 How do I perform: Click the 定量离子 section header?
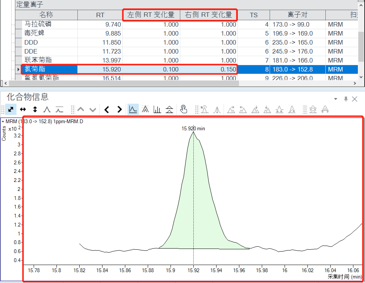tap(30, 4)
